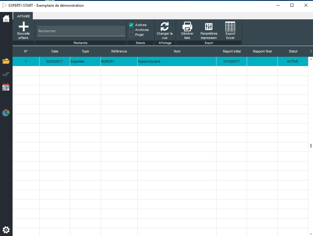Viewport: 313px width, 236px height.
Task: Select the AFFAIRE tab
Action: [23, 16]
